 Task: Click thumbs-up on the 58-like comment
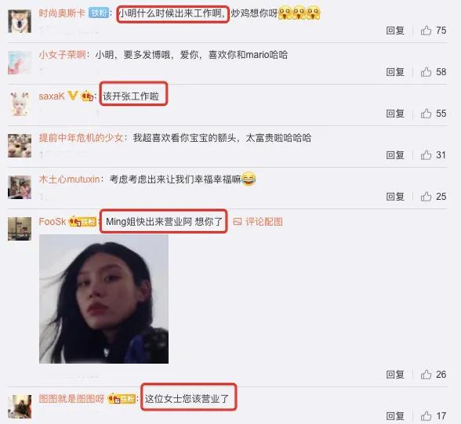[x=426, y=71]
